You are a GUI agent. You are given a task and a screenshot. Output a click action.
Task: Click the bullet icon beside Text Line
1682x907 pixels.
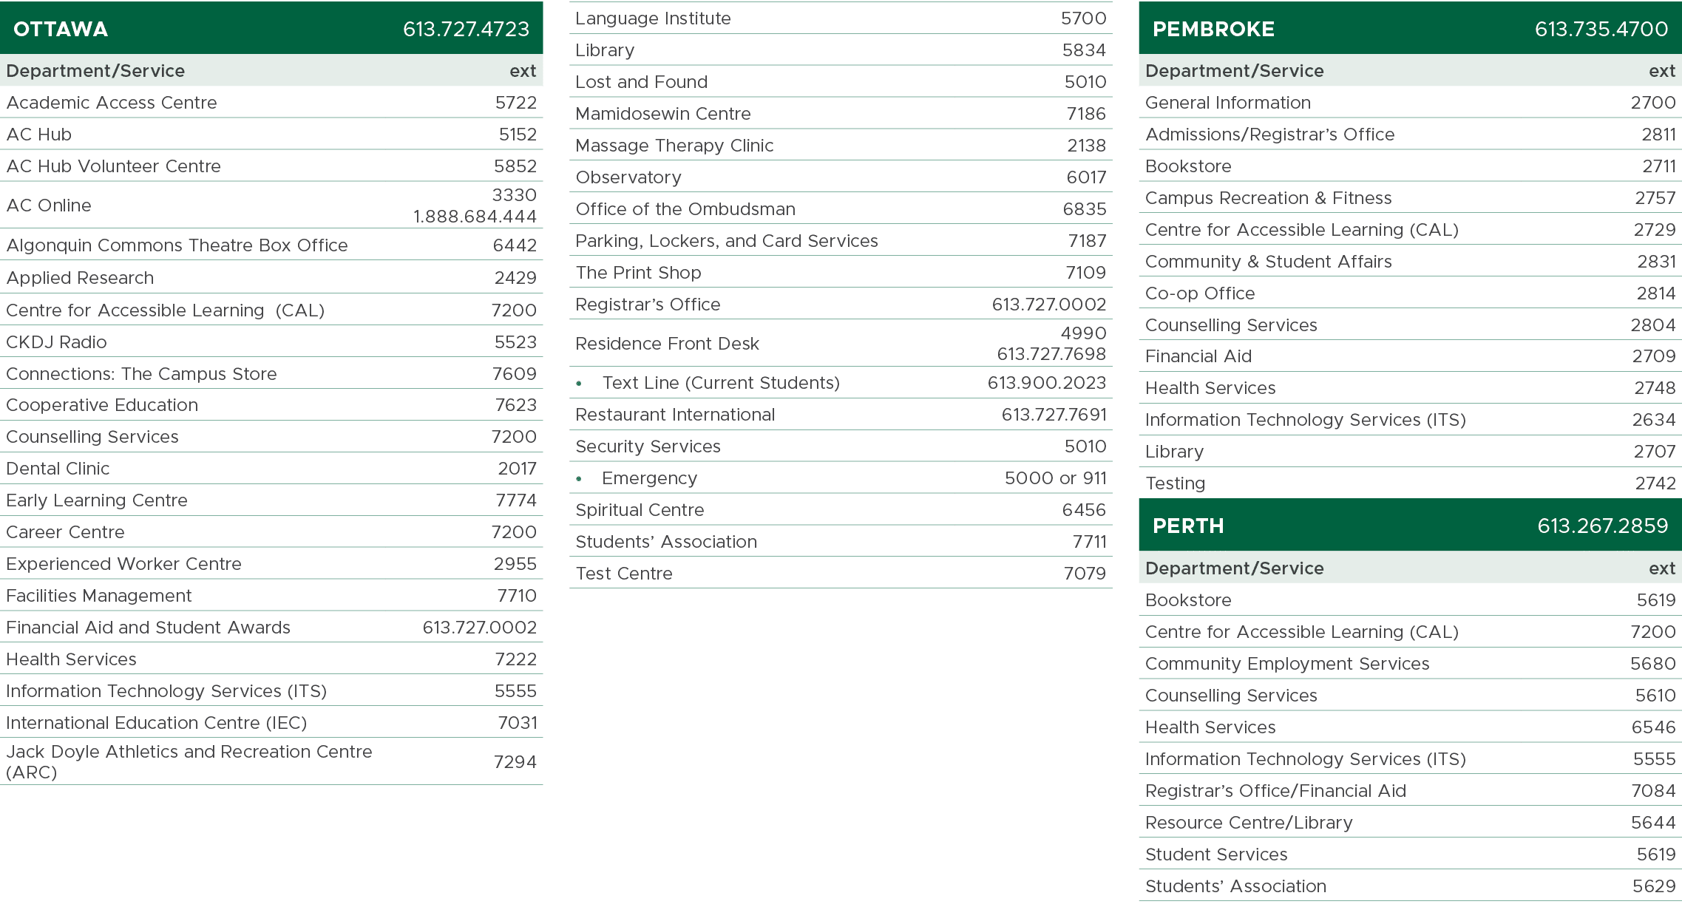tap(579, 384)
